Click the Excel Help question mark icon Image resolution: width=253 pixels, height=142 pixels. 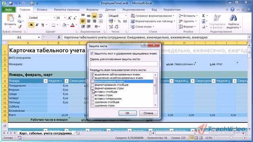[x=232, y=9]
